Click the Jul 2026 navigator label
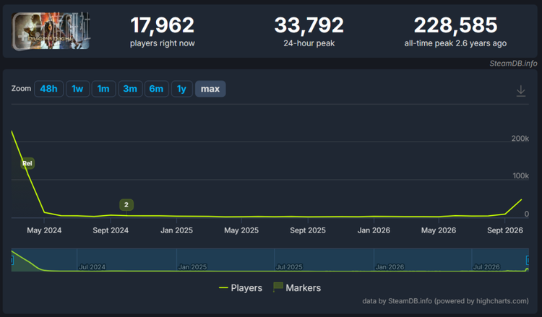This screenshot has width=542, height=317. tap(486, 267)
